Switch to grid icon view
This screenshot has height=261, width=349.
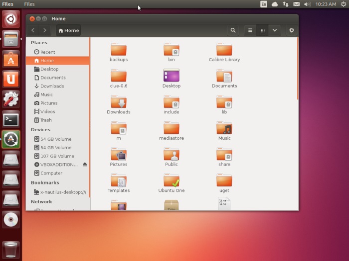(262, 30)
